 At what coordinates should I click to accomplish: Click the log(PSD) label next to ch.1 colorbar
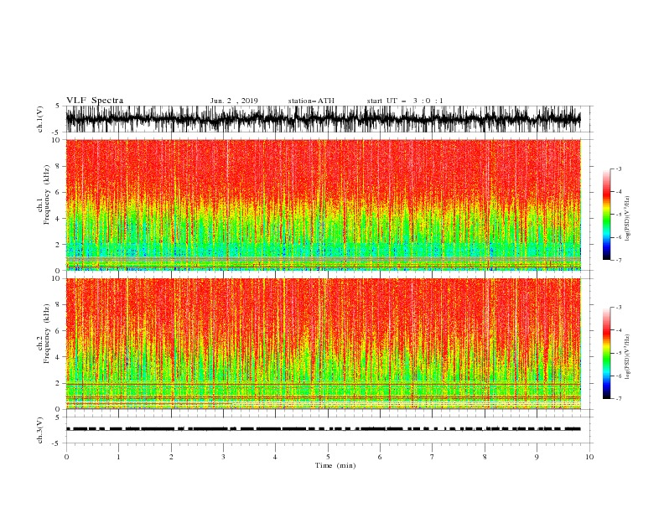[628, 219]
